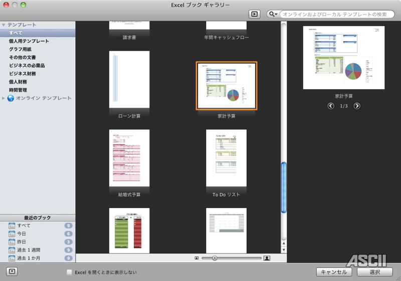The image size is (401, 281).
Task: Choose the To Do リスト template thumbnail
Action: (227, 158)
